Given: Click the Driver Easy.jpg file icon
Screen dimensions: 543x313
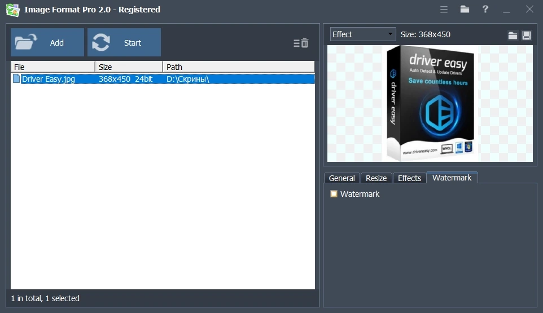Looking at the screenshot, I should click(x=16, y=79).
